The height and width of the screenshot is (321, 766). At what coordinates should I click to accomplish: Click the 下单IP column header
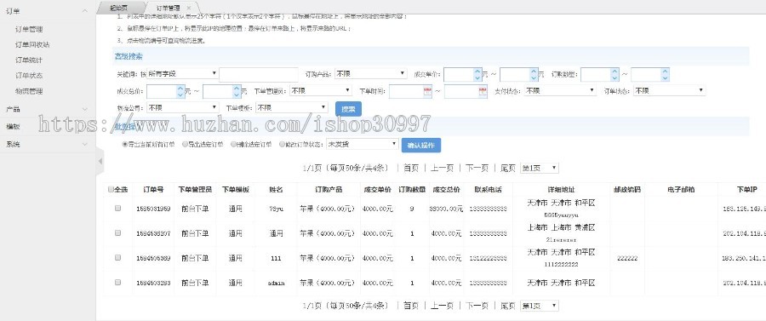746,190
